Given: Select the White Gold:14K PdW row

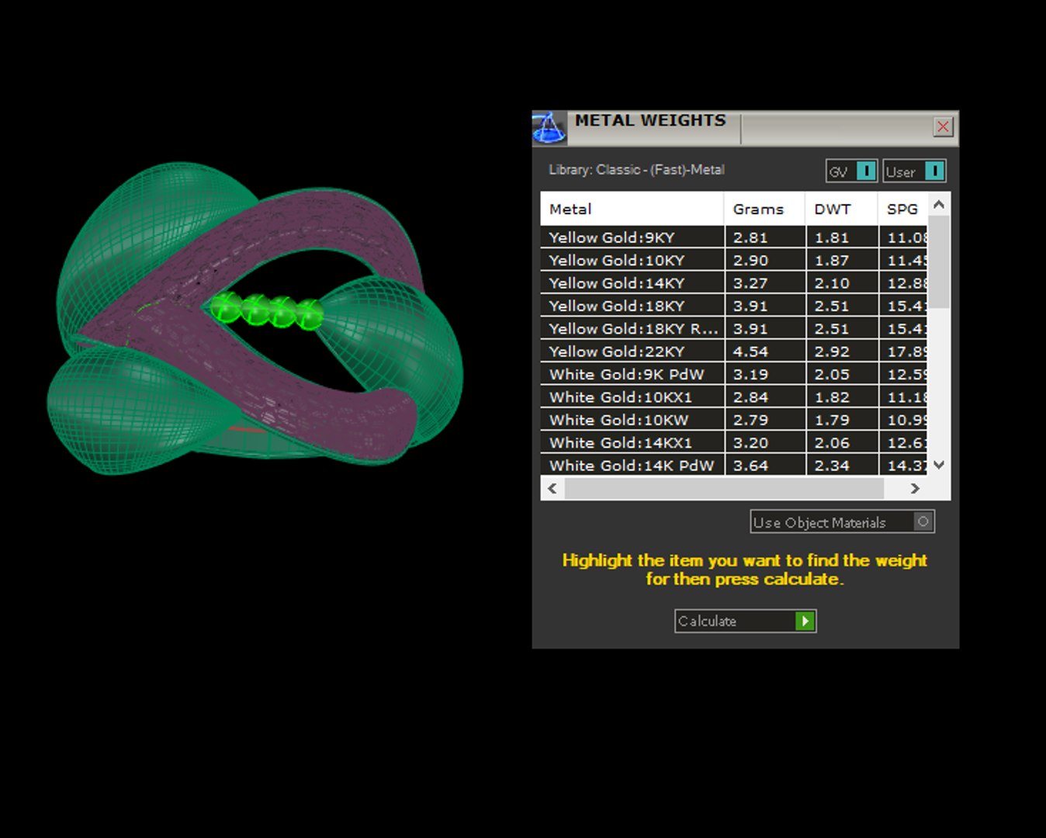Looking at the screenshot, I should 734,465.
